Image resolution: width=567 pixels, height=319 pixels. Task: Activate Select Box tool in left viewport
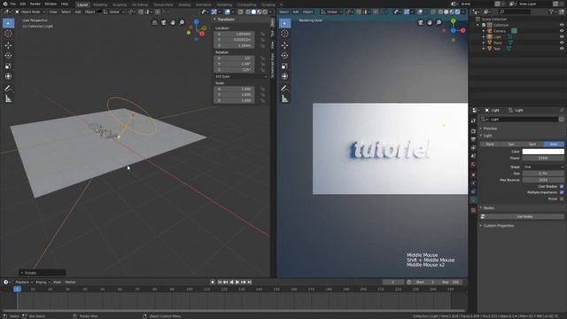click(8, 24)
